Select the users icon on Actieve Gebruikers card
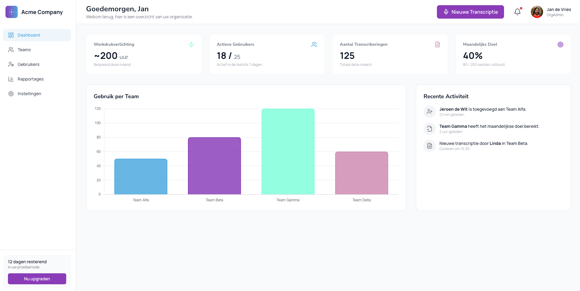The width and height of the screenshot is (580, 291). tap(314, 44)
